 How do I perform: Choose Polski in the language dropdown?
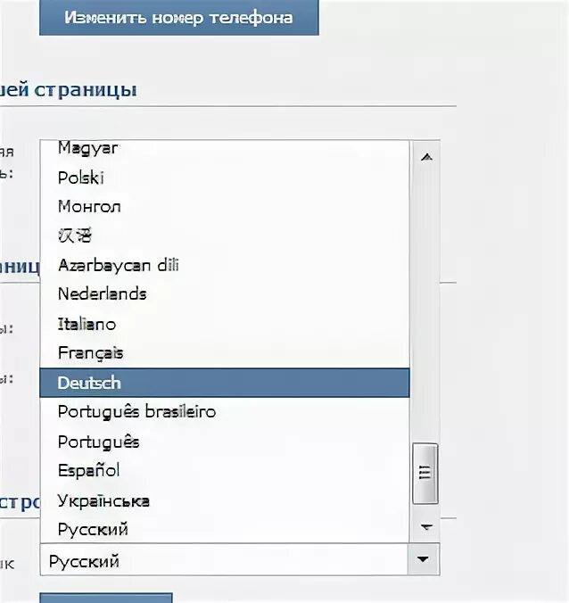pyautogui.click(x=225, y=178)
